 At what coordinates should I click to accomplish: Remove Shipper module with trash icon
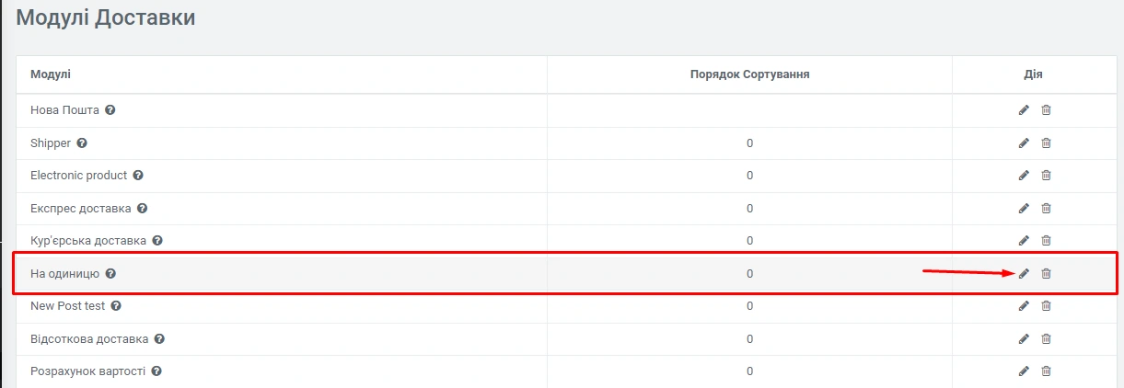tap(1046, 143)
